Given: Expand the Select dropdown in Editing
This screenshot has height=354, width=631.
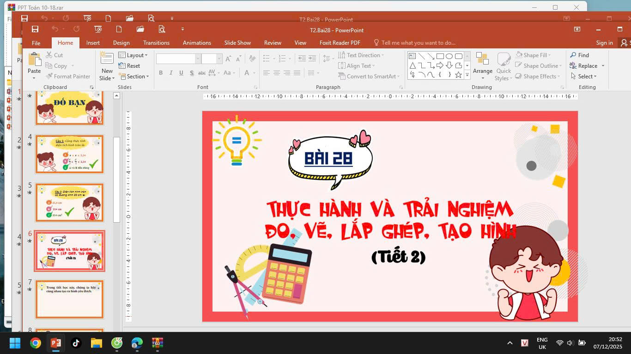Looking at the screenshot, I should point(584,77).
